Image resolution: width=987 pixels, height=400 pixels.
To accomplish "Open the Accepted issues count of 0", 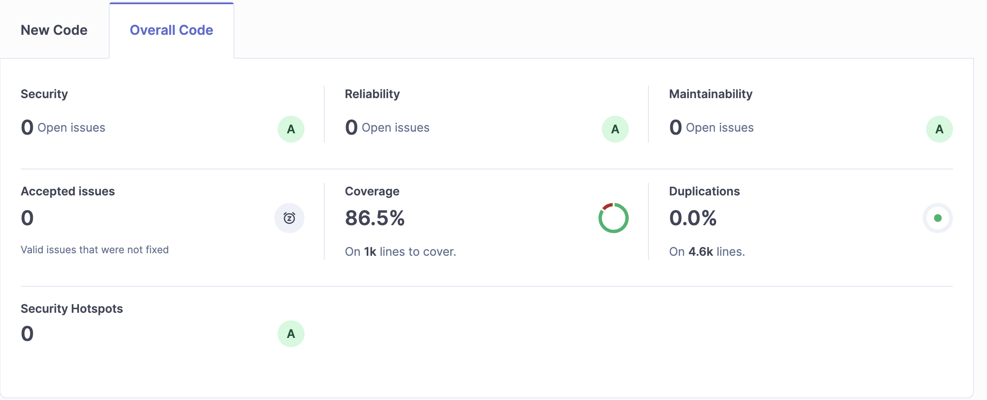I will pos(27,218).
